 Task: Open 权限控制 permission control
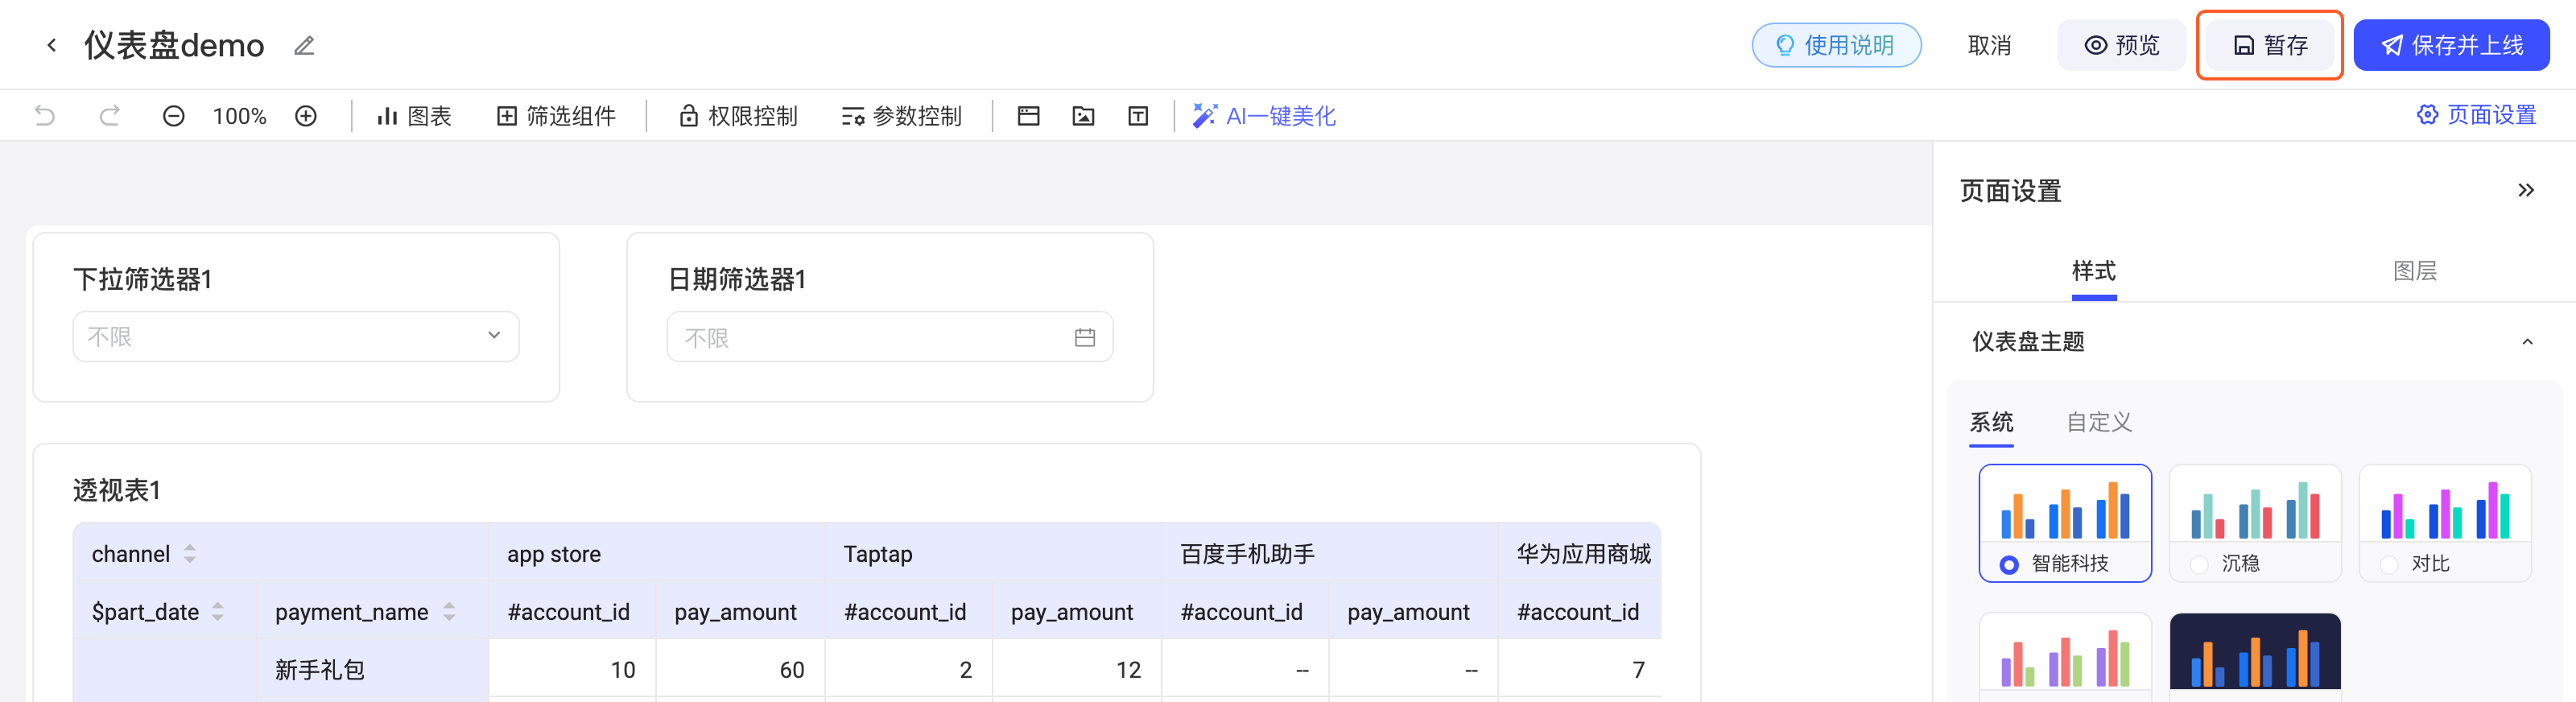tap(738, 116)
